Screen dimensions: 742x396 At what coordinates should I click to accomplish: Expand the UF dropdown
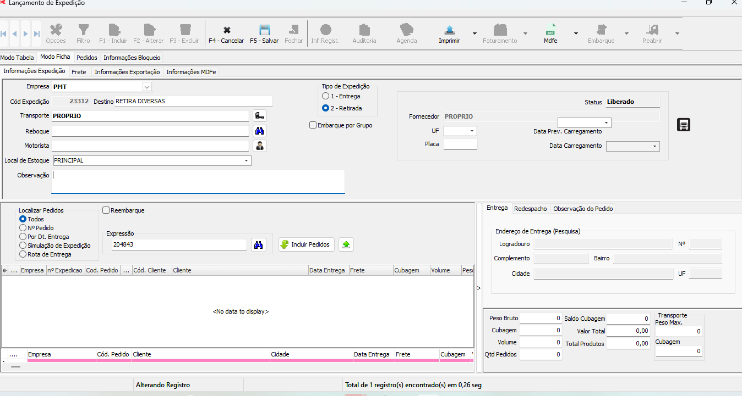tap(472, 131)
